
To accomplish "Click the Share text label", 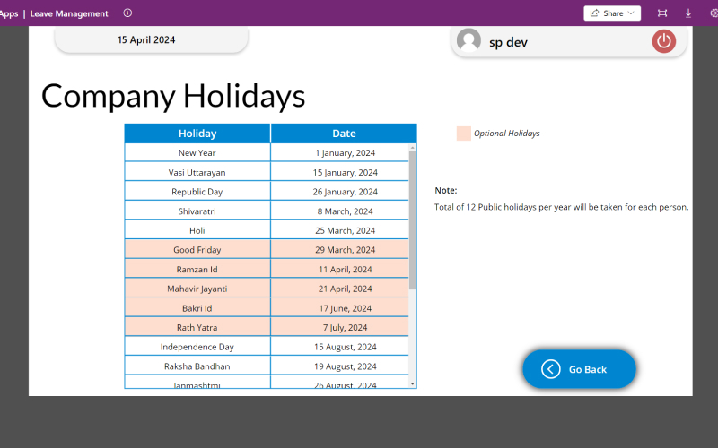I will pos(613,13).
